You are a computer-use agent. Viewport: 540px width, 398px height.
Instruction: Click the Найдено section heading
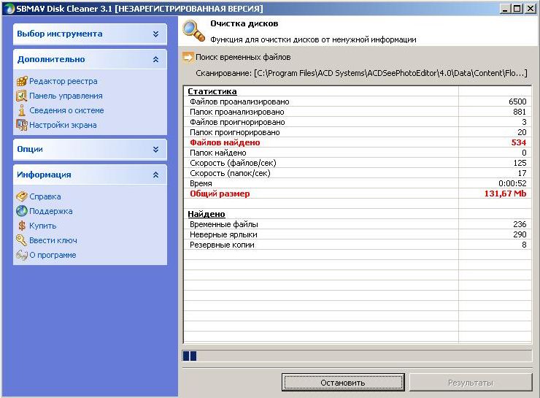point(207,214)
